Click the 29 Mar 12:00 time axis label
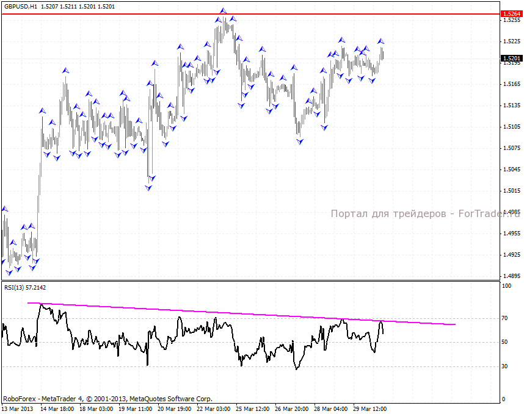The image size is (524, 414). click(371, 409)
